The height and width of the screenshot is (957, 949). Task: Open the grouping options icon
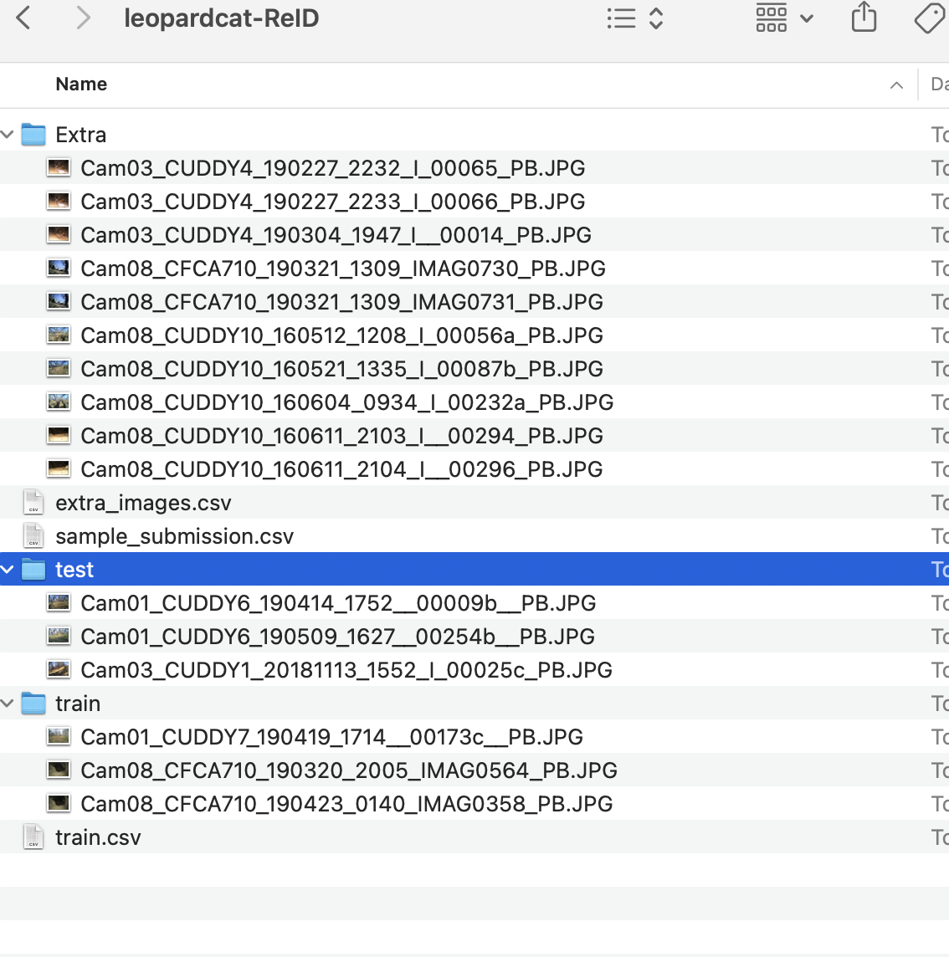click(771, 18)
